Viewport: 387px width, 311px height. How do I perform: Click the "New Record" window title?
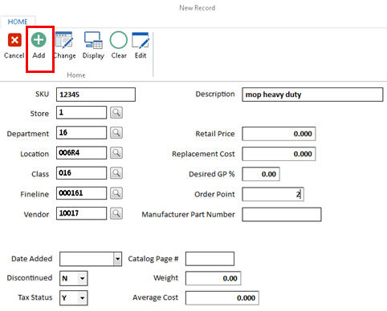tap(198, 8)
